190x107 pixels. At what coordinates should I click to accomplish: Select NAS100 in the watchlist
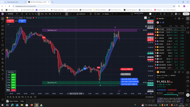(x=170, y=62)
